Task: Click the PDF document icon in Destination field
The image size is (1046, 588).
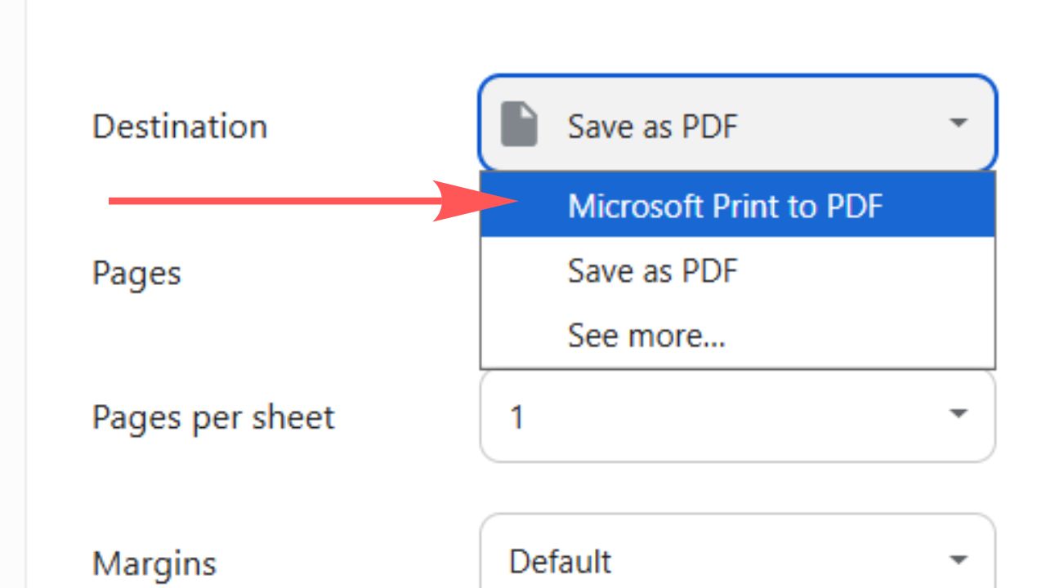Action: (x=519, y=125)
